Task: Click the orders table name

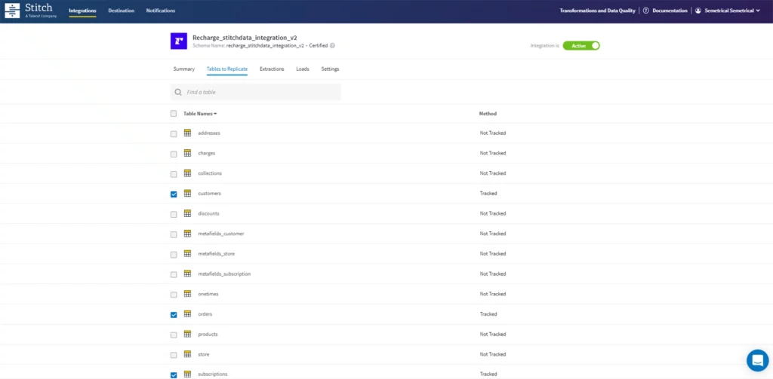Action: click(205, 314)
